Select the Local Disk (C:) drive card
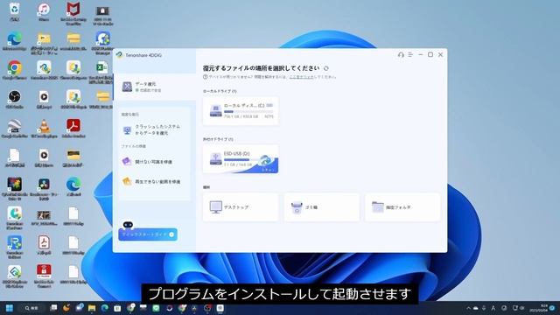The height and width of the screenshot is (315, 560). coord(241,111)
